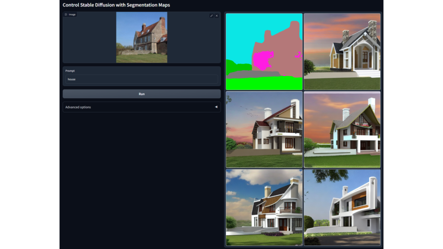
Task: Open the top-right generated house with stone chimney
Action: pyautogui.click(x=342, y=51)
